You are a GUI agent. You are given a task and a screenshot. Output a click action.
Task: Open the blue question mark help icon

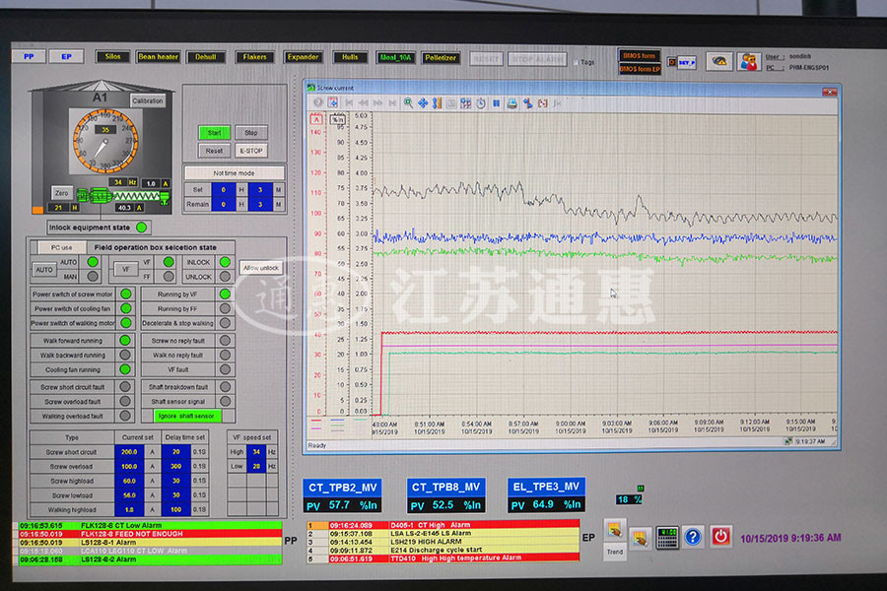point(693,537)
